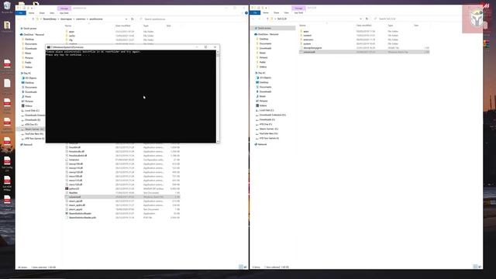Open the File tab in the Sol folder window
This screenshot has height=279, width=496.
coord(255,12)
